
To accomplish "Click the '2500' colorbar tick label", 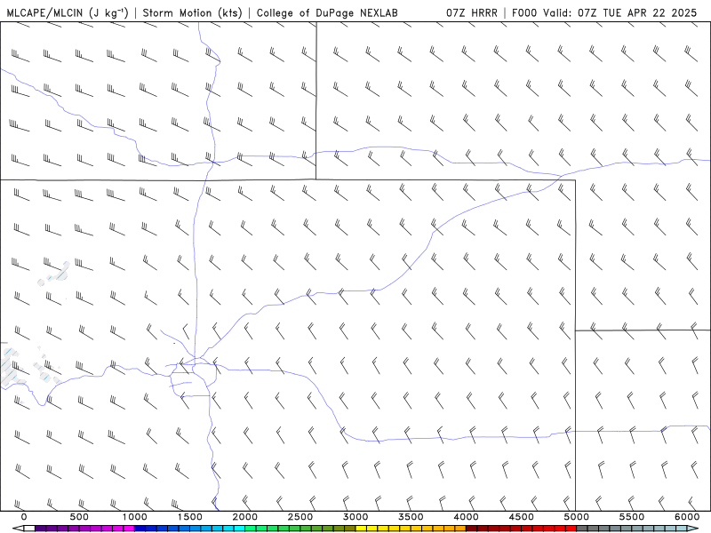I will [x=300, y=517].
